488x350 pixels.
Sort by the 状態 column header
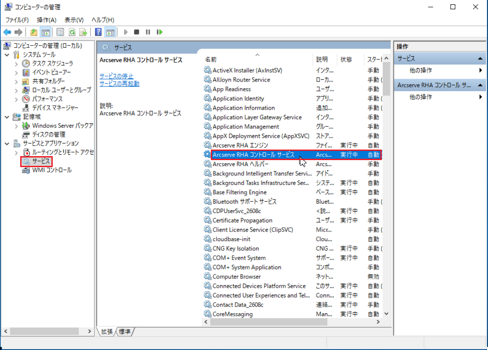coord(346,59)
